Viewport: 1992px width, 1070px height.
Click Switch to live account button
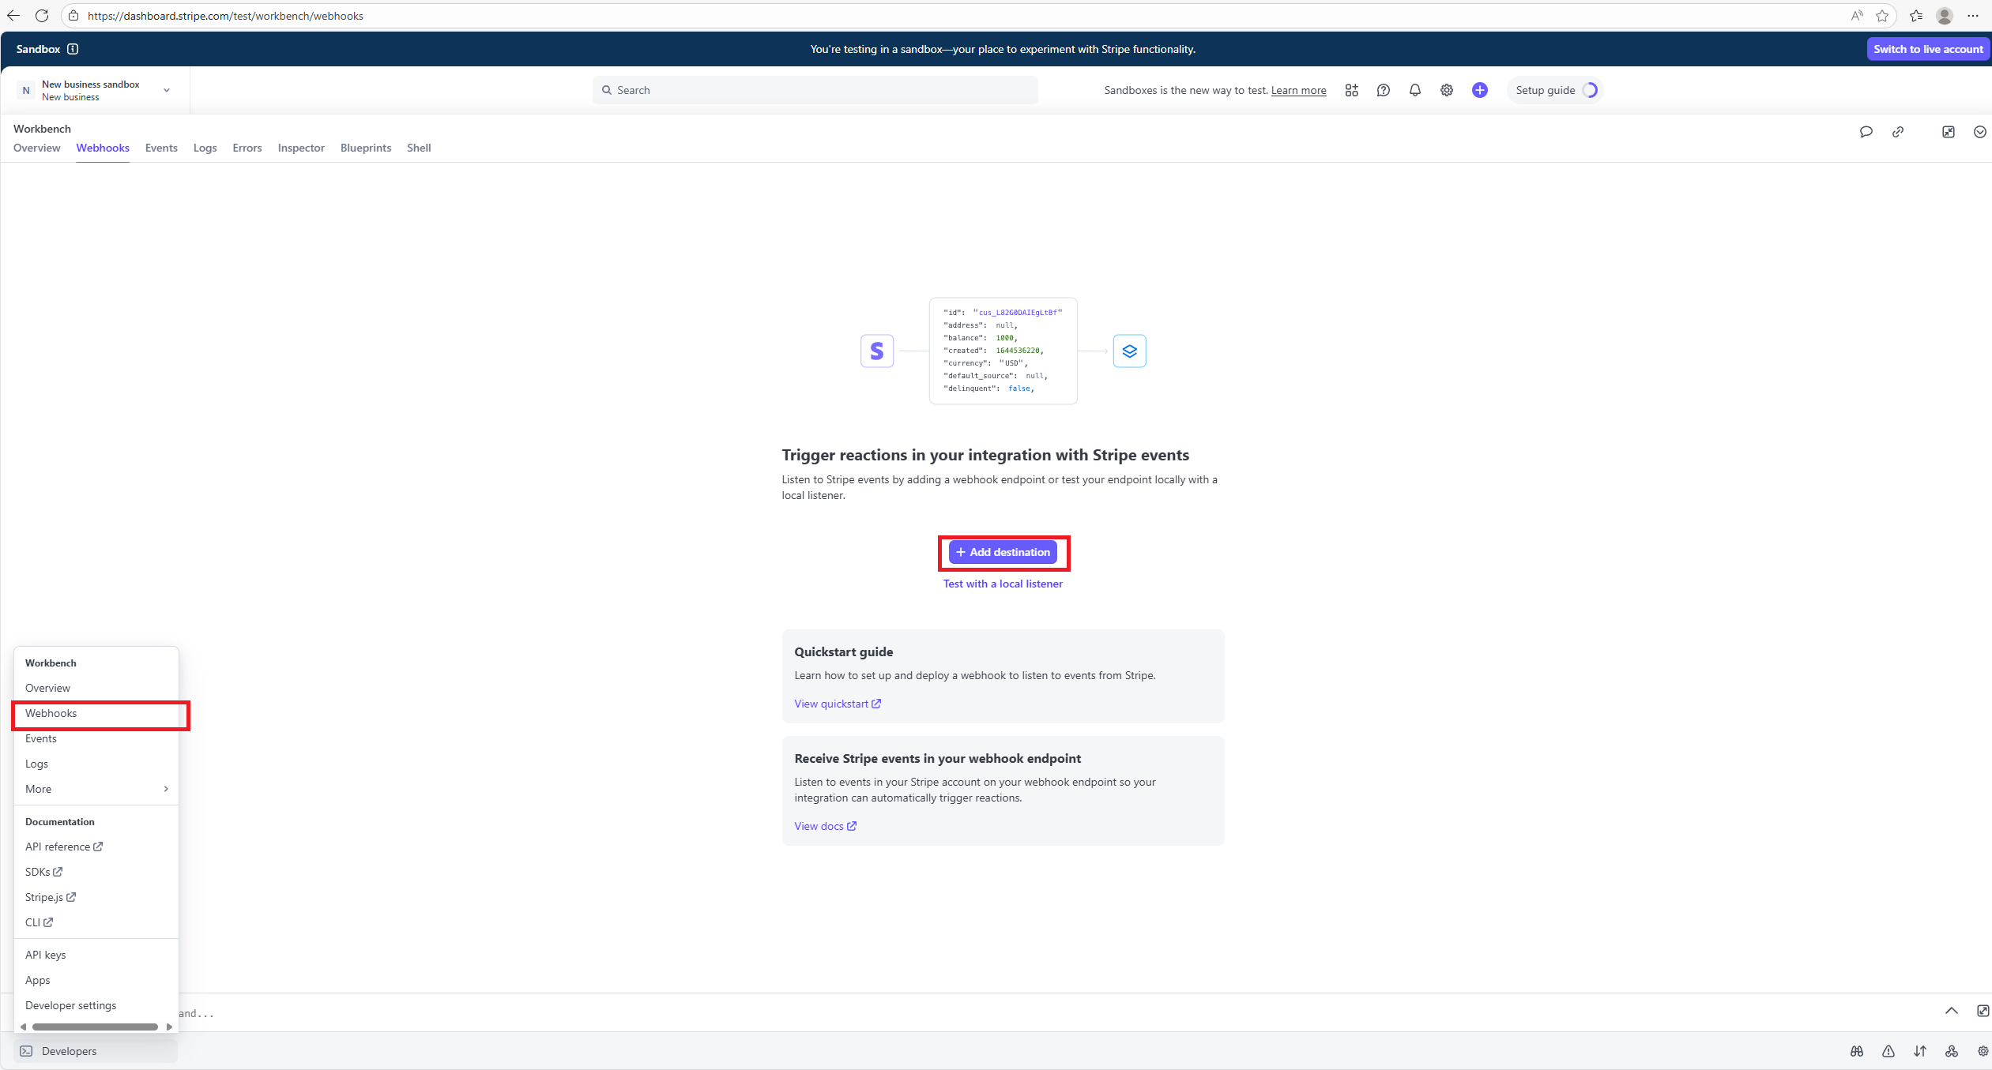(1927, 49)
